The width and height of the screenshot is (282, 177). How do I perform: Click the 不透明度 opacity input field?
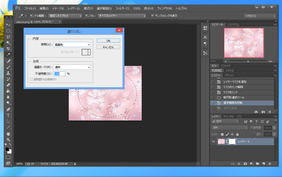59,74
